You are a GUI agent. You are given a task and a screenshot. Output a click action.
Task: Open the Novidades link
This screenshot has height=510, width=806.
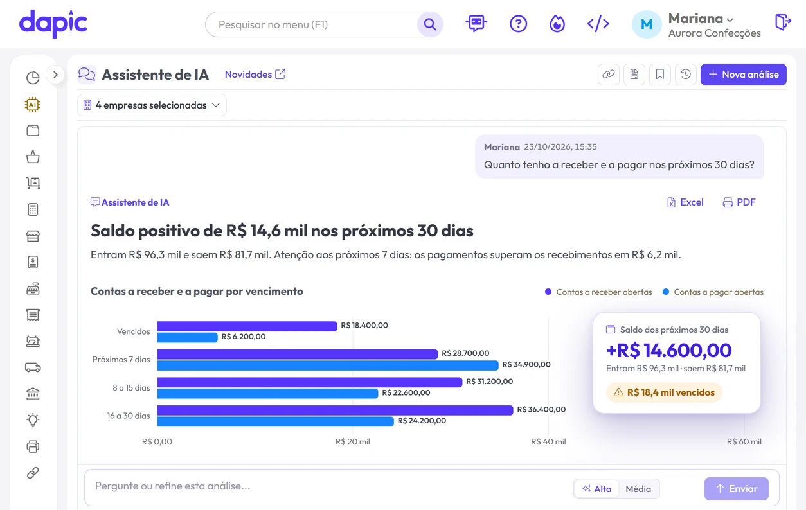[x=255, y=75]
